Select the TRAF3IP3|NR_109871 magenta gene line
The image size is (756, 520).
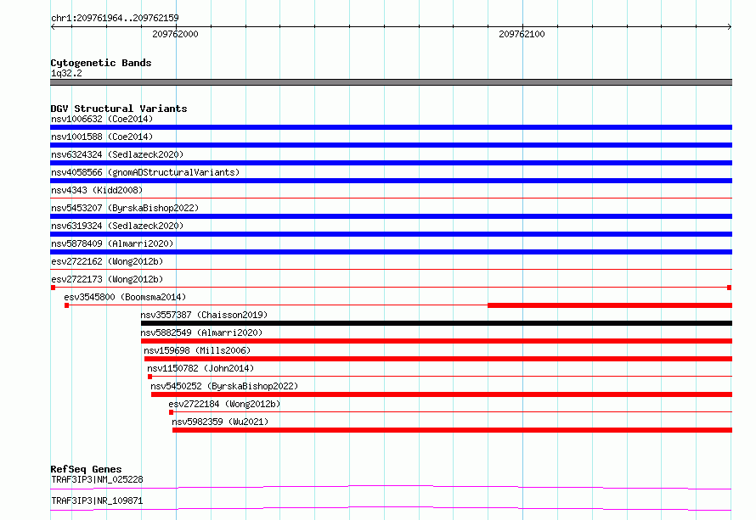click(391, 508)
